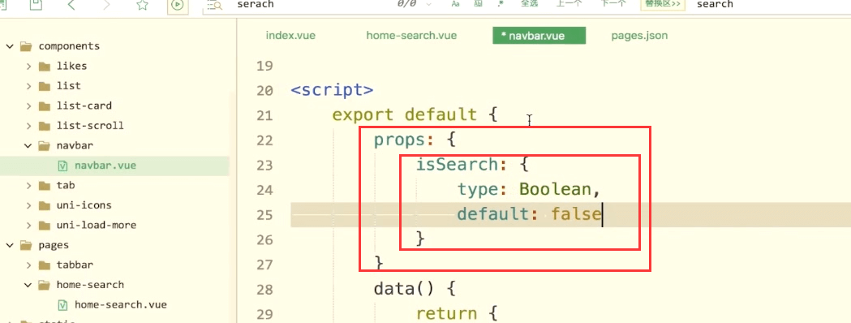
Task: Click the 替换区>> replace area button
Action: tap(663, 4)
